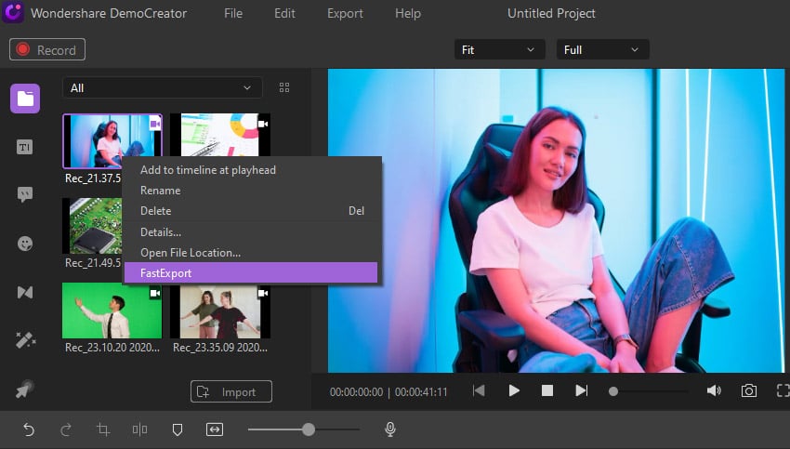Start voiceover with microphone icon

[390, 429]
